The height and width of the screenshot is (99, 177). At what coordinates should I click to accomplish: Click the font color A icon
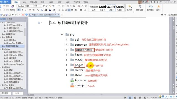(50, 10)
